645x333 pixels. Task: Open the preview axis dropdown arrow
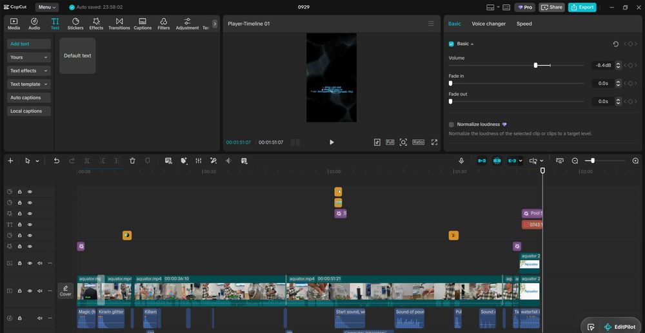(x=541, y=161)
